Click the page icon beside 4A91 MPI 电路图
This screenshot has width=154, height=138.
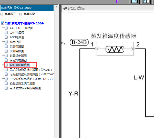(6, 28)
